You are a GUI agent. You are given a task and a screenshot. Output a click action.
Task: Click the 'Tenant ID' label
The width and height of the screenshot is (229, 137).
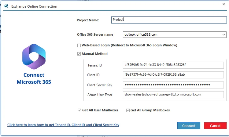tap(95, 65)
